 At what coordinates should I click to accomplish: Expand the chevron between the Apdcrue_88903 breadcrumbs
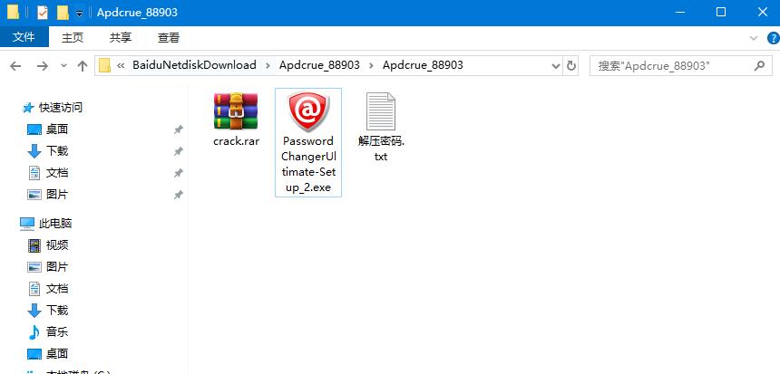point(372,65)
